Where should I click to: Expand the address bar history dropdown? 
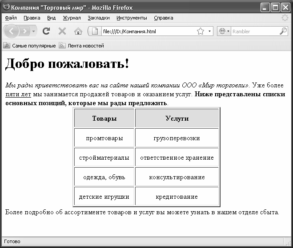click(210, 31)
